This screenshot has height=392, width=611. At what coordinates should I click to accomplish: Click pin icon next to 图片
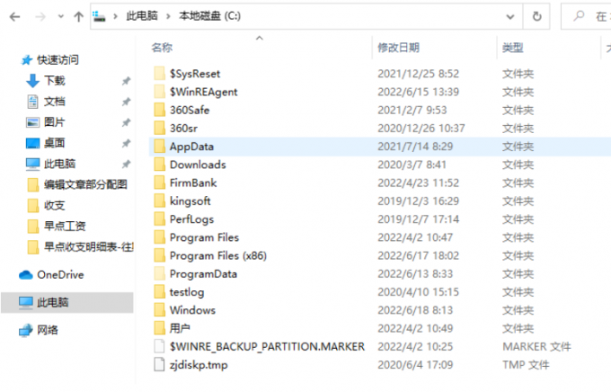point(126,122)
